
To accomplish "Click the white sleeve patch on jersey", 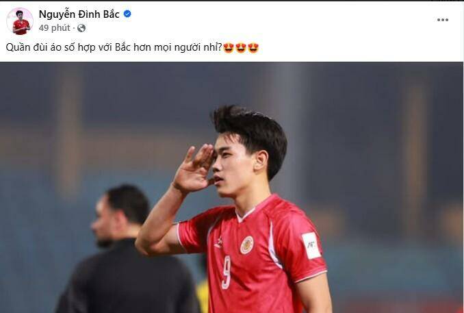I will point(311,245).
